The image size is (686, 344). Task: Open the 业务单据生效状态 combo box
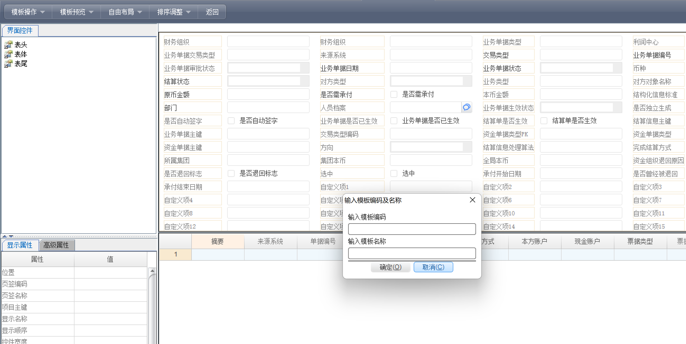tap(581, 107)
